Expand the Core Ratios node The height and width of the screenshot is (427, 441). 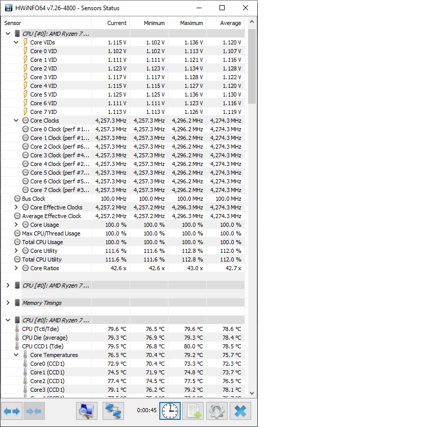pos(16,268)
